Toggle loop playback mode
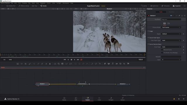Screen dimensions: 187x105 (x=81, y=60)
